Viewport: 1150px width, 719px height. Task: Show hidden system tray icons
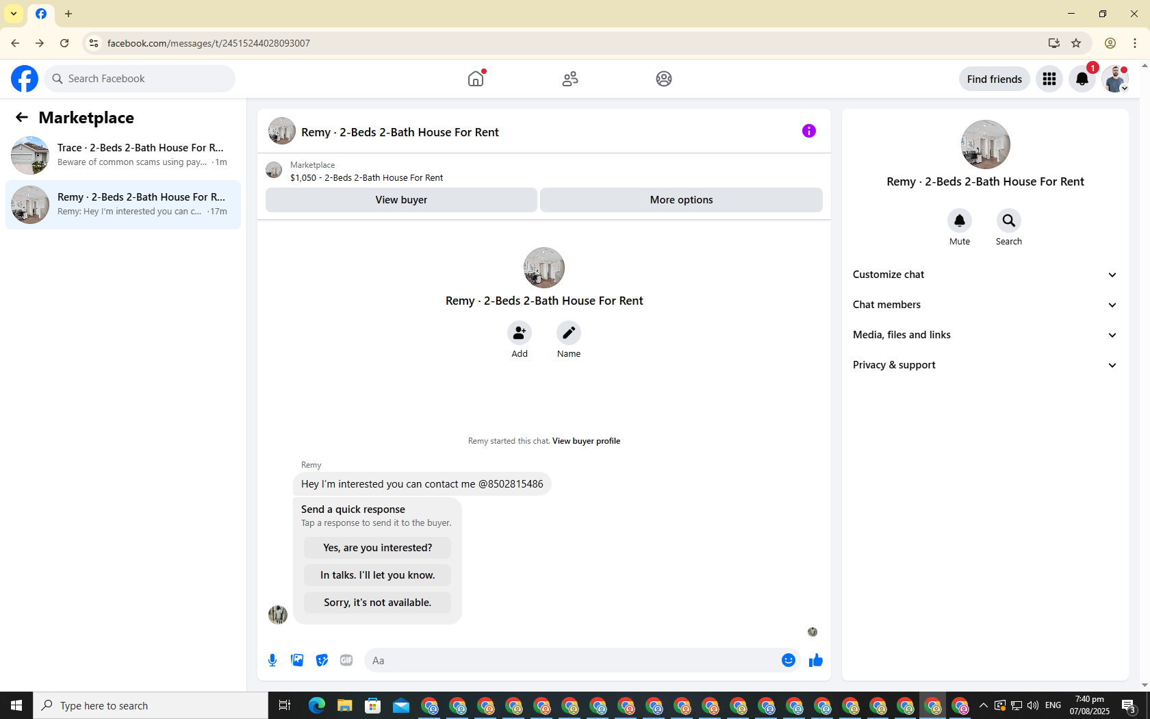coord(984,705)
